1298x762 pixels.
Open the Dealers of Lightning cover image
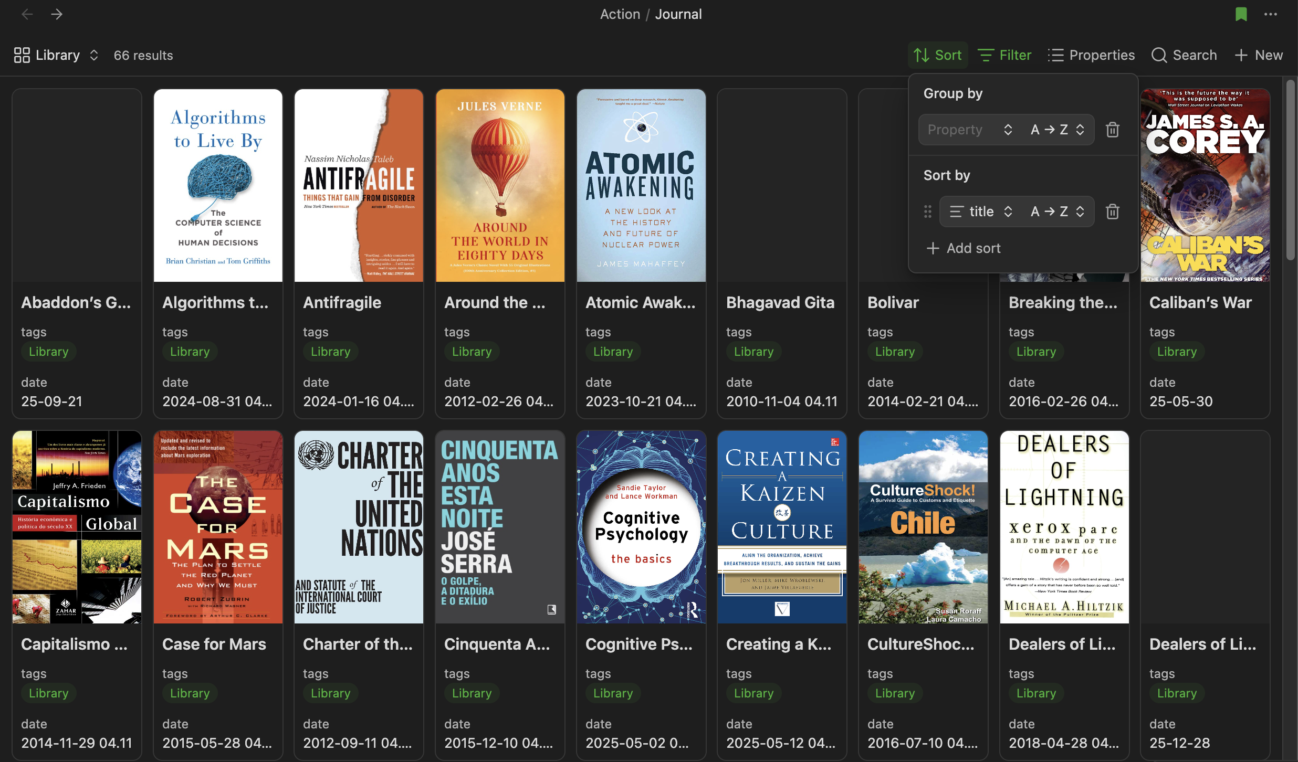[1064, 527]
